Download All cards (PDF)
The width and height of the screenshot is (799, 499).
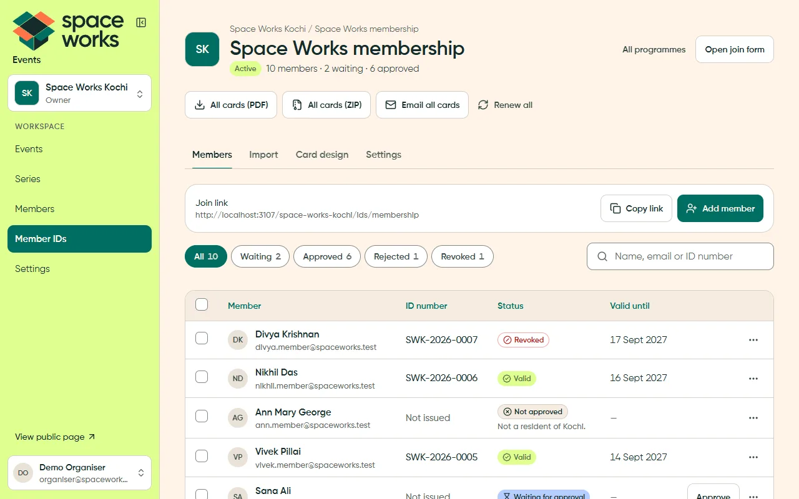231,105
